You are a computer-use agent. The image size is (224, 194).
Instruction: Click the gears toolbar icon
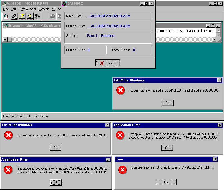coord(38,16)
